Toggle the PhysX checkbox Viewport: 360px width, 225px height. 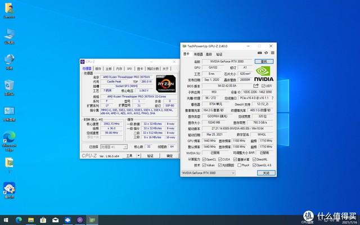coord(239,165)
